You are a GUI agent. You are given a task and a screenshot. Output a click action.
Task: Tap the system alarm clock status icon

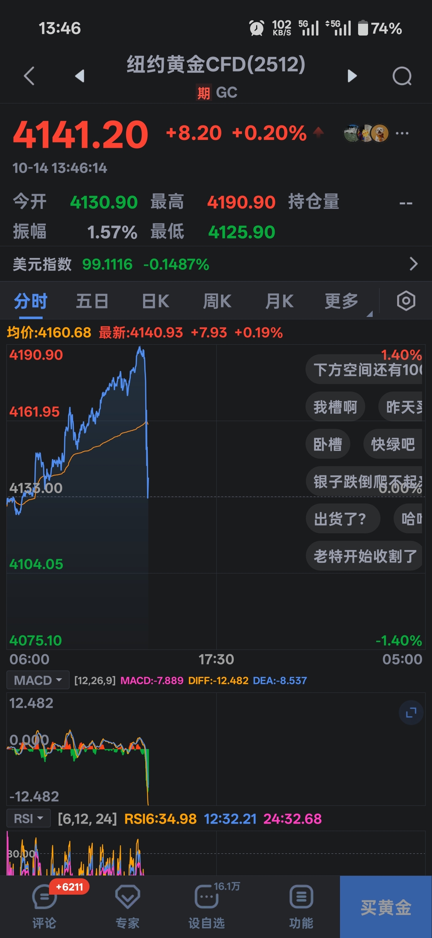pyautogui.click(x=256, y=28)
